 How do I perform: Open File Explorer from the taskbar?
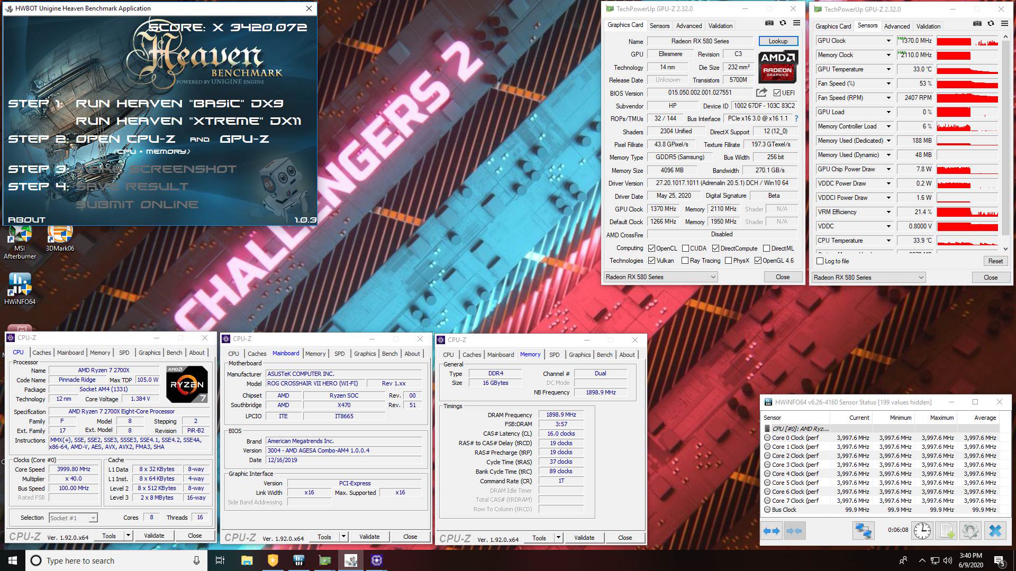click(247, 560)
